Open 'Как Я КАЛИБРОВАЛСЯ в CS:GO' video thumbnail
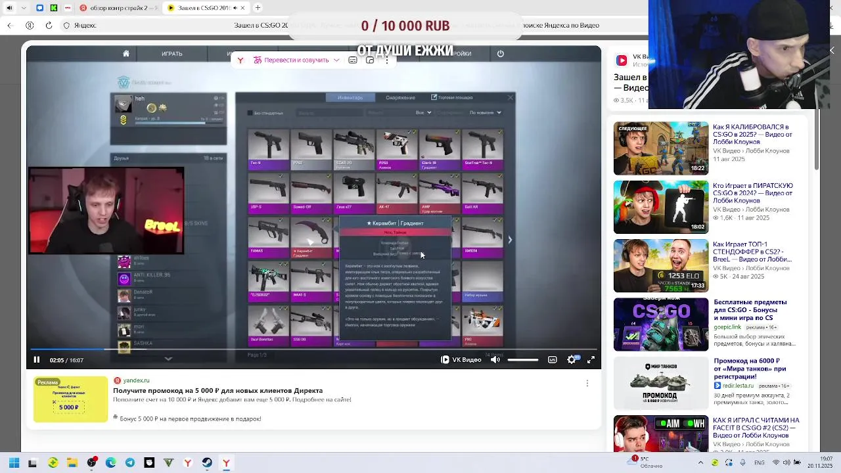This screenshot has width=841, height=473. tap(661, 148)
